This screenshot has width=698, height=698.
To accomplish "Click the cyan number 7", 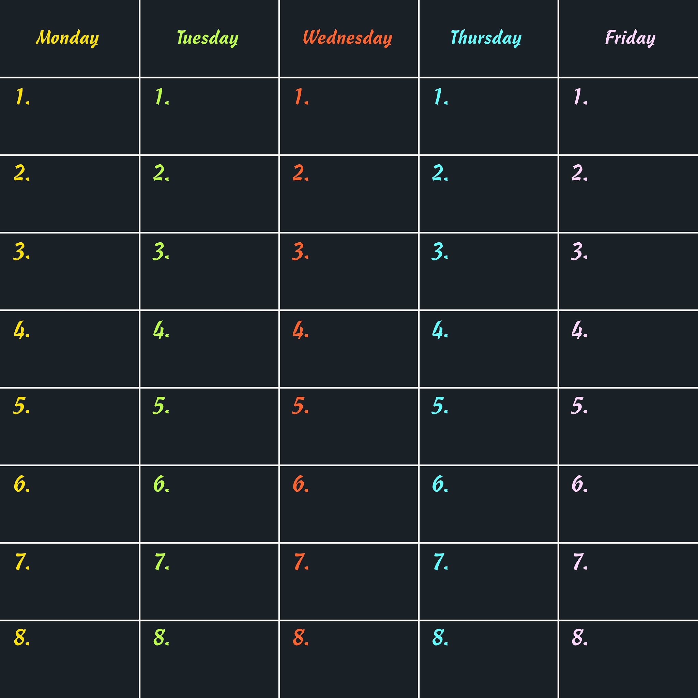I will 440,562.
